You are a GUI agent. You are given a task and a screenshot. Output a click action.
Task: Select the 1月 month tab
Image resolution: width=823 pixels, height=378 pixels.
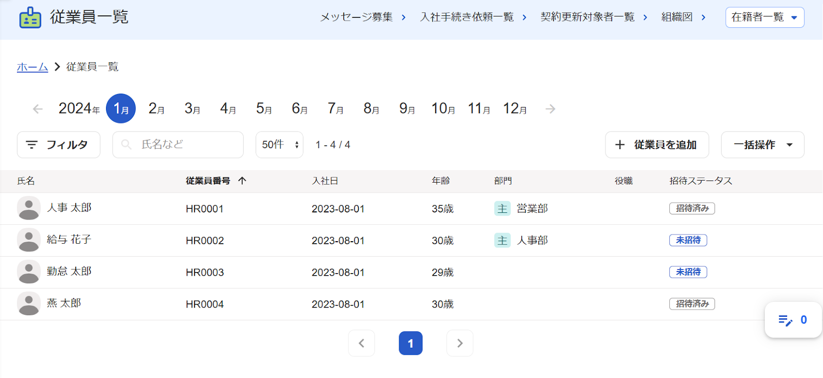tap(121, 109)
